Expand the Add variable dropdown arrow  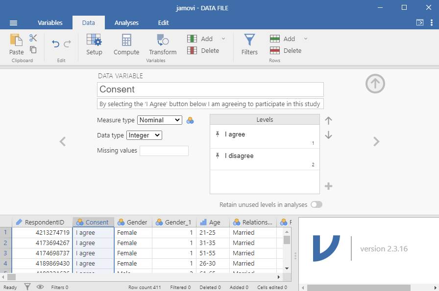pyautogui.click(x=223, y=39)
